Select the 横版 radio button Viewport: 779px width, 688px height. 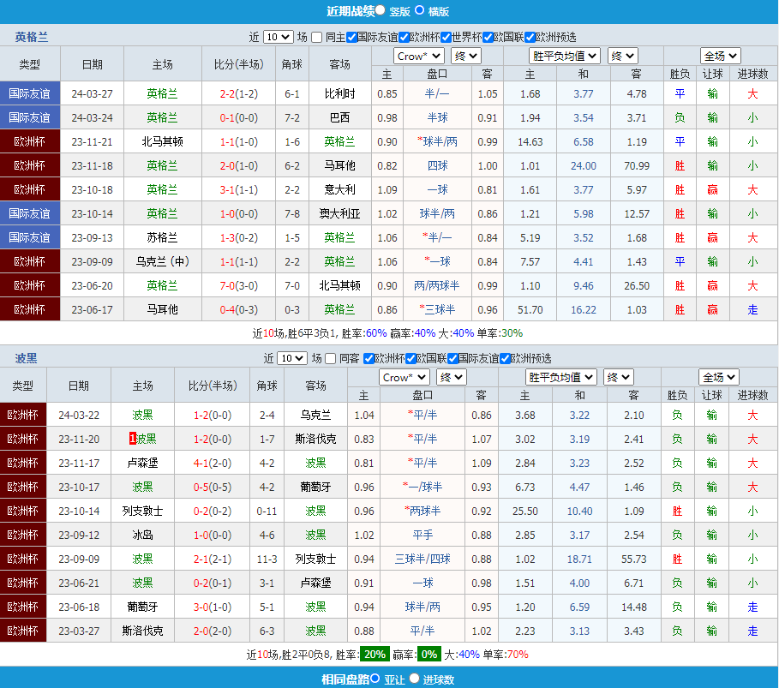click(x=420, y=10)
